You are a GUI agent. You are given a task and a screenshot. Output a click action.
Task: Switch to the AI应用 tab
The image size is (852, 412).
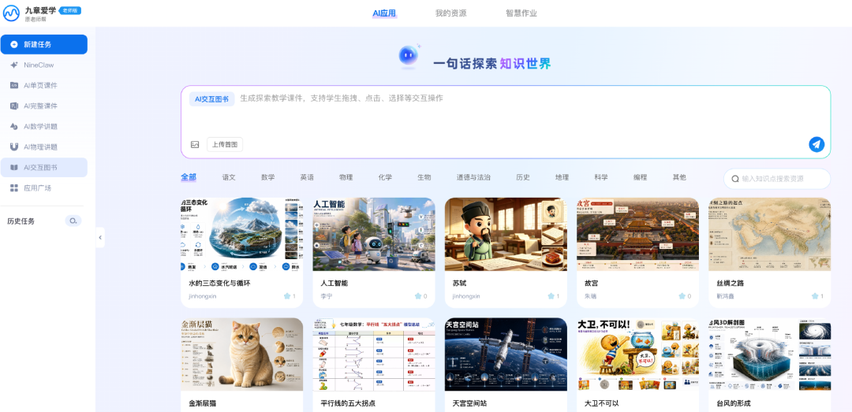(384, 13)
